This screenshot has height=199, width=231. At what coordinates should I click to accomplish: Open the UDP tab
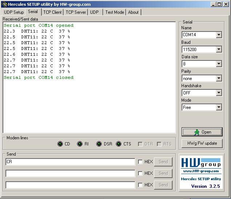[94, 12]
